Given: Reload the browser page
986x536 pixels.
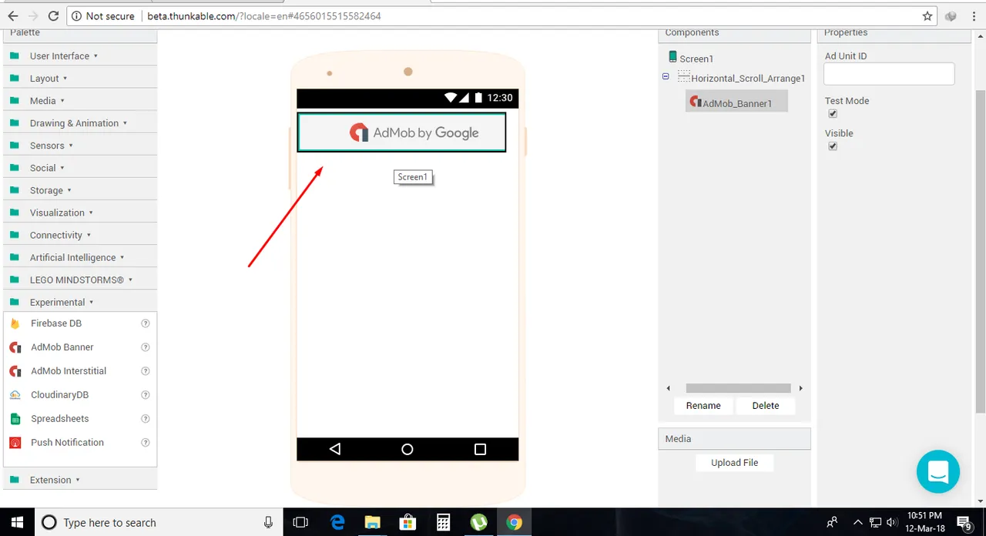Looking at the screenshot, I should tap(53, 15).
